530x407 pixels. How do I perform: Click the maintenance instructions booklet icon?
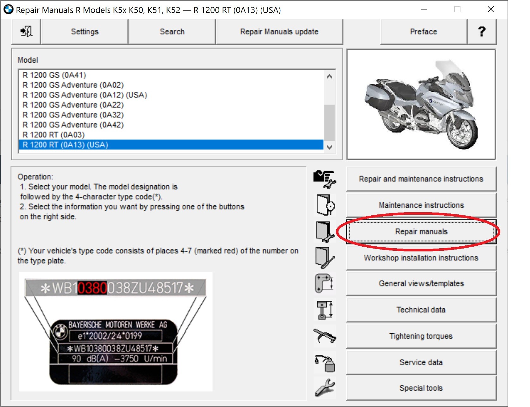pos(325,205)
